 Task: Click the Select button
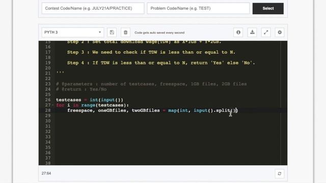tap(268, 9)
